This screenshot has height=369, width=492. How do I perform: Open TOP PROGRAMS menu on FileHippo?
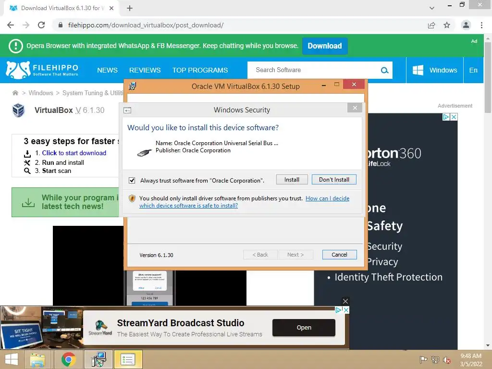click(200, 70)
